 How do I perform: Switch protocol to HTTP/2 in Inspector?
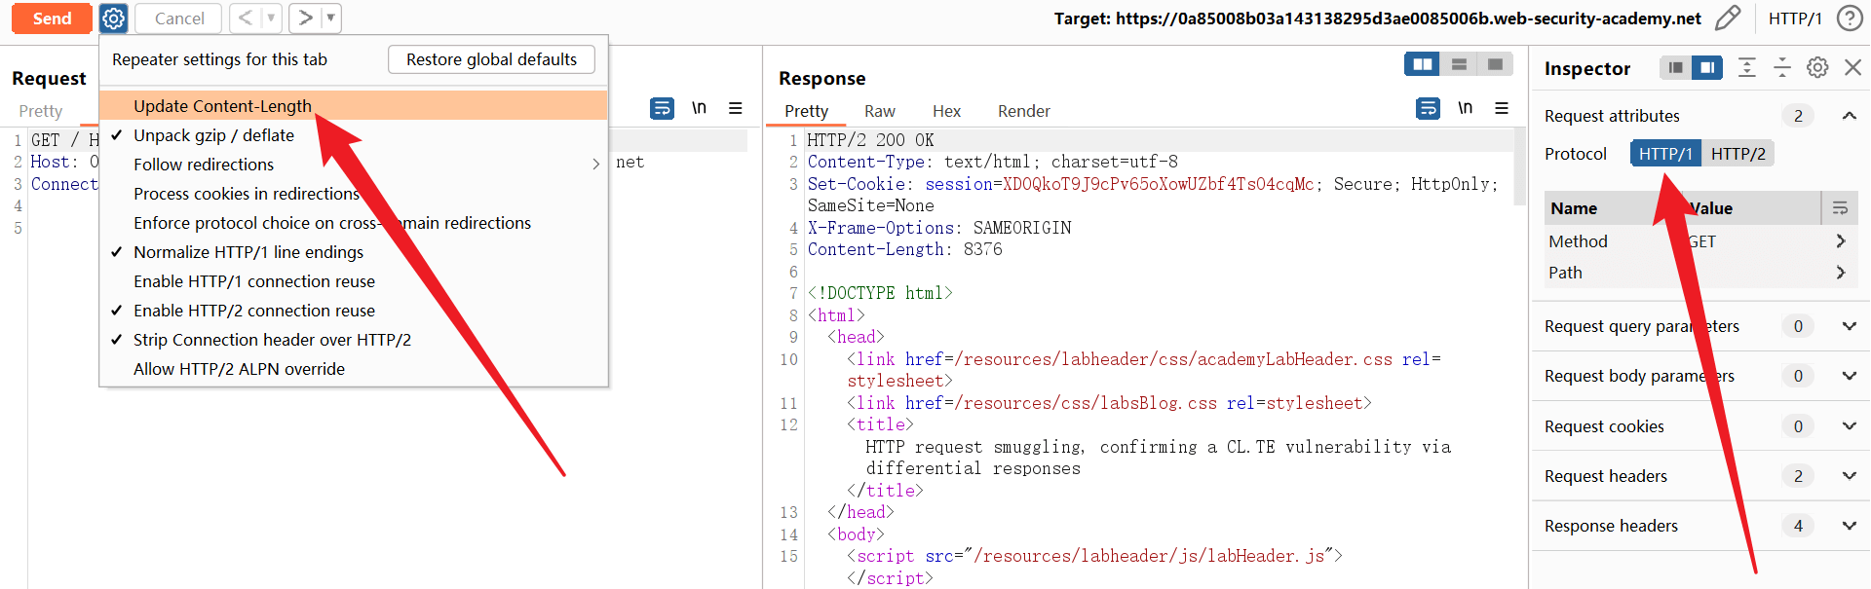click(x=1737, y=154)
